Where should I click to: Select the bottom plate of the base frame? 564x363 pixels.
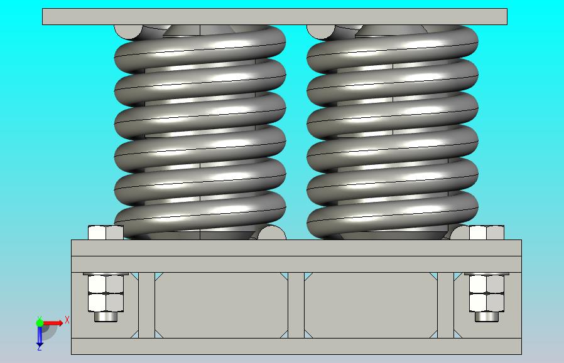(x=296, y=347)
